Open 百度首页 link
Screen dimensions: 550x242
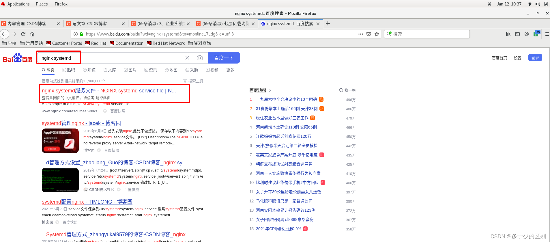point(500,58)
